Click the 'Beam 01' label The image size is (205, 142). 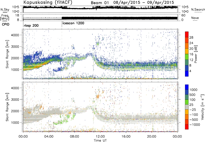click(x=100, y=3)
